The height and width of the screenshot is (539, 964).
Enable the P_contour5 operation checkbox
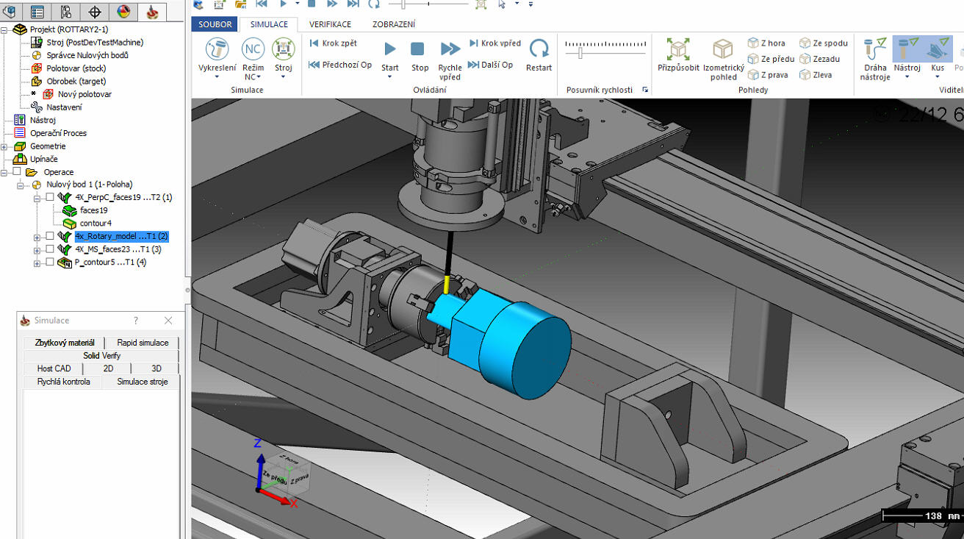tap(50, 263)
